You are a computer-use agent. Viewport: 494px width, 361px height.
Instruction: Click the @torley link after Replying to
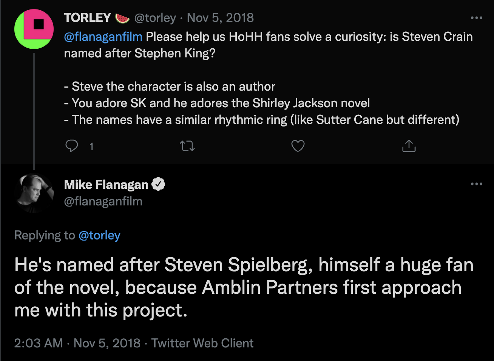point(99,235)
